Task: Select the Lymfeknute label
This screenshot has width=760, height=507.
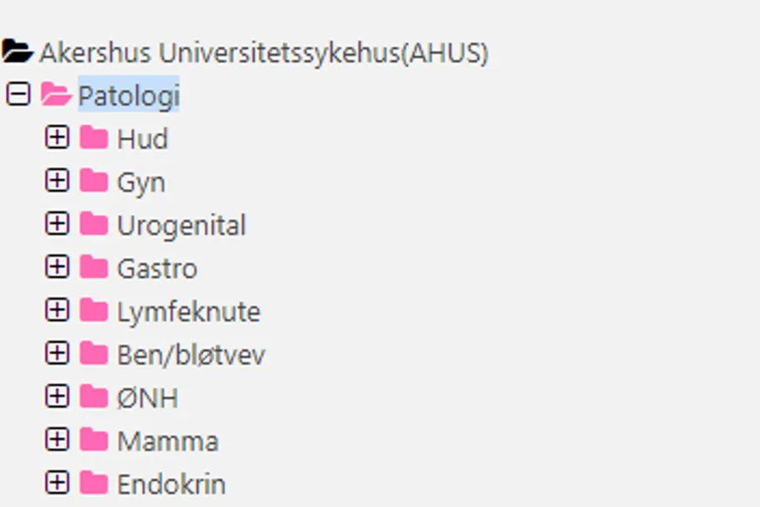Action: click(x=188, y=312)
